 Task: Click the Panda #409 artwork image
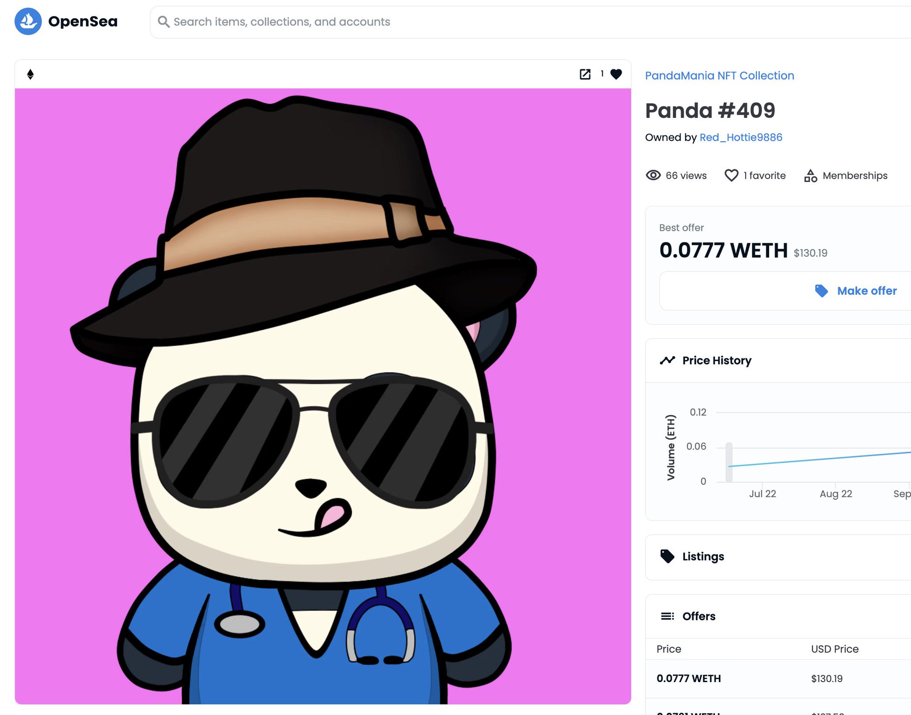click(x=323, y=396)
